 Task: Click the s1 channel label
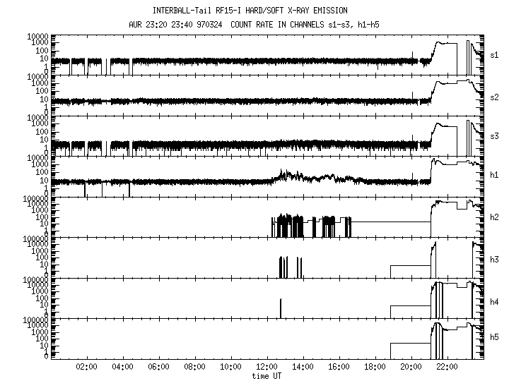[x=496, y=54]
